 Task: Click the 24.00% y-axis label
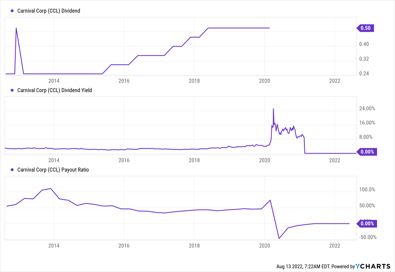pyautogui.click(x=367, y=108)
